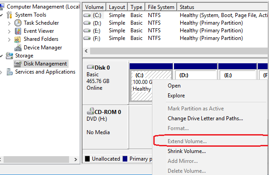269x175 pixels.
Task: Click the Device Manager icon
Action: (18, 48)
